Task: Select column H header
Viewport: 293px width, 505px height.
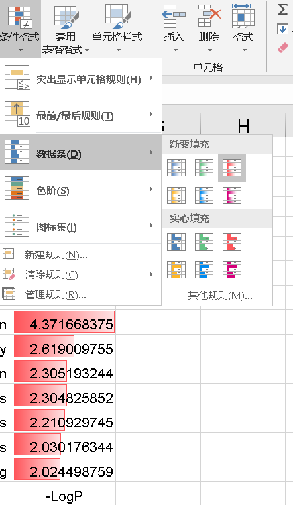Action: tap(243, 125)
